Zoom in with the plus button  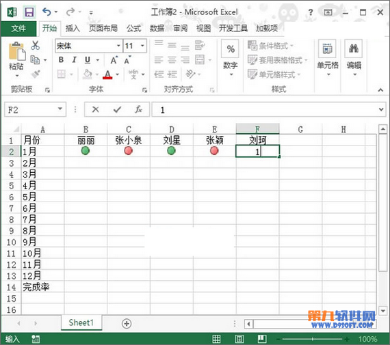coord(346,339)
